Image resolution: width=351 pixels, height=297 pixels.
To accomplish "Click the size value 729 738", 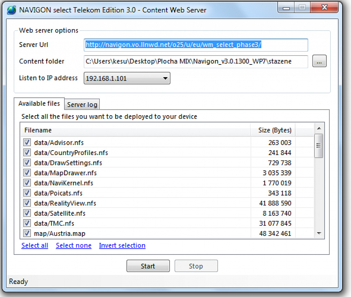I will pos(280,163).
